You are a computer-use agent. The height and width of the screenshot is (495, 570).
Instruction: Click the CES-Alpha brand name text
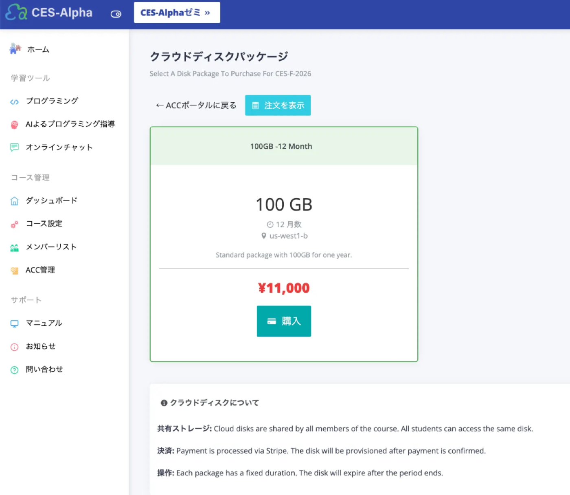click(62, 13)
